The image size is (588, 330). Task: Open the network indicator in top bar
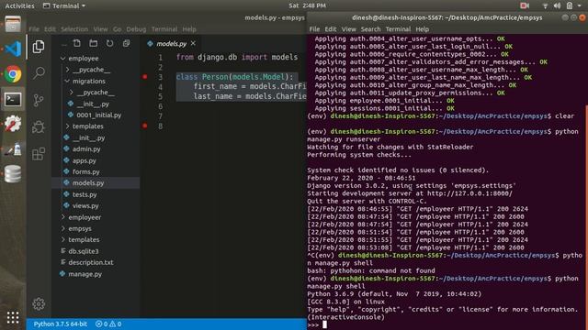(x=545, y=5)
